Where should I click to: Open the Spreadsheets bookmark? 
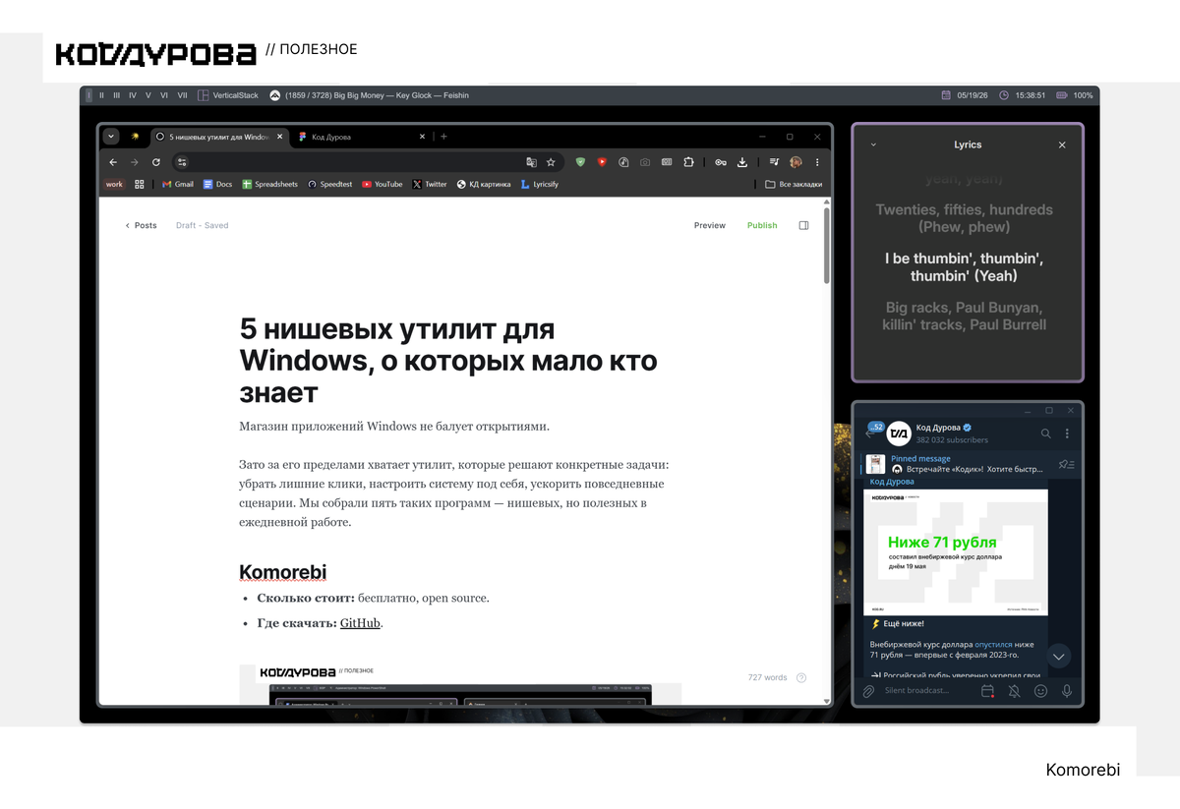[269, 184]
